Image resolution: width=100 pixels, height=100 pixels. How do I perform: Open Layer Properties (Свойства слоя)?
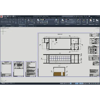(38, 21)
